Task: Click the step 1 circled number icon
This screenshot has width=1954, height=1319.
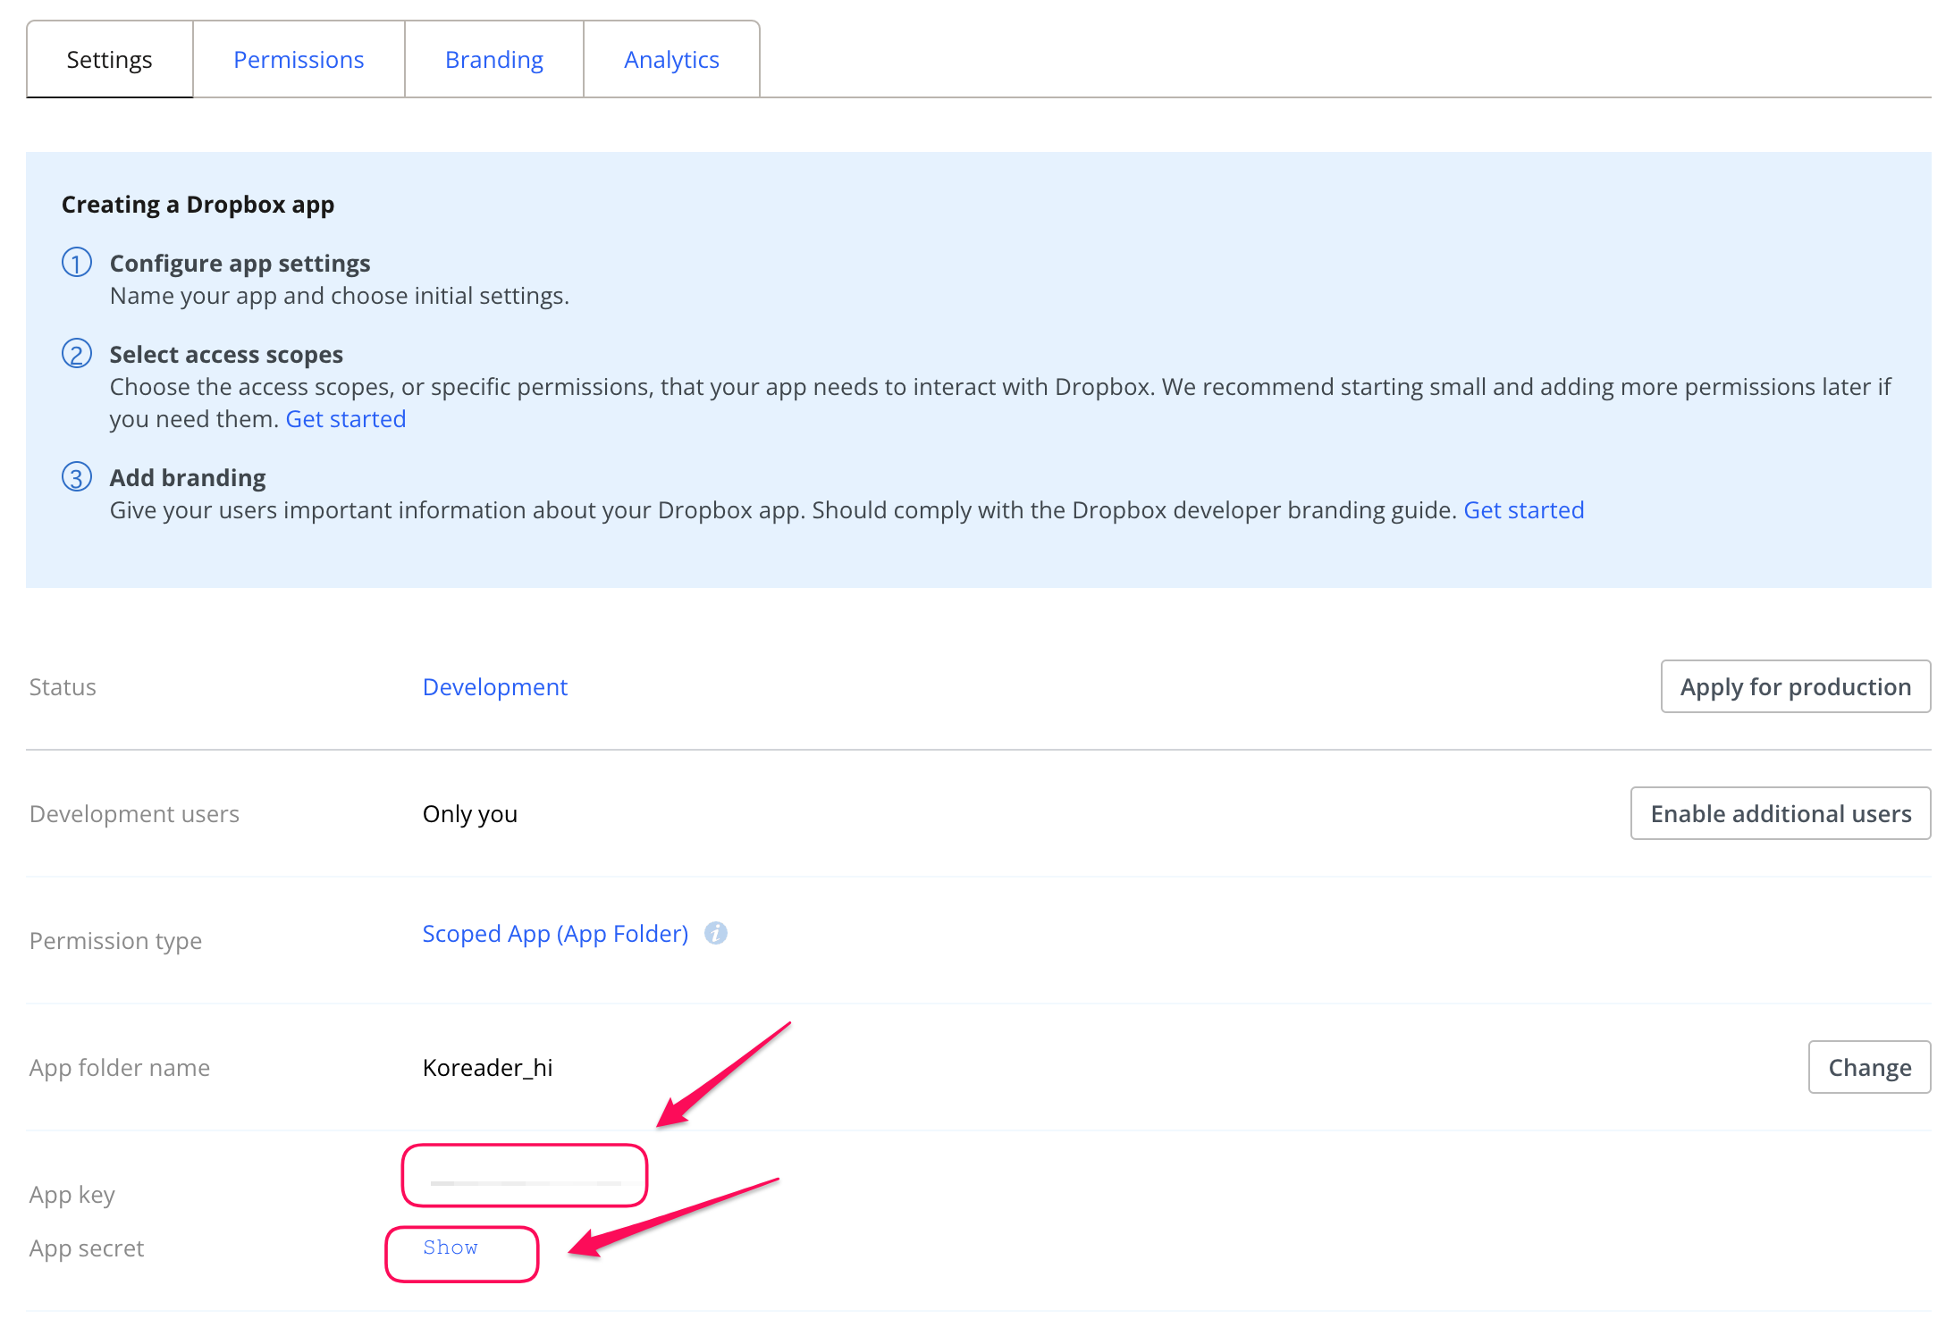Action: click(77, 263)
